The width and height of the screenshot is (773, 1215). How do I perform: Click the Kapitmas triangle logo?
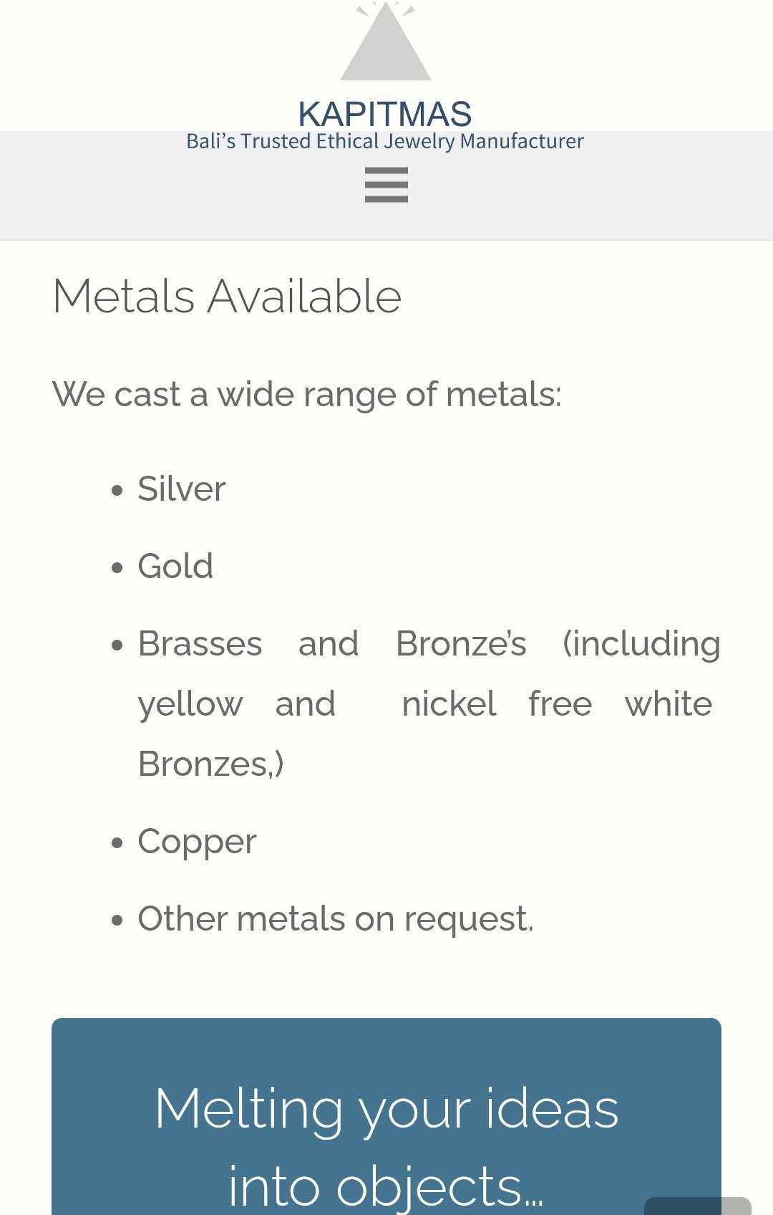[386, 41]
